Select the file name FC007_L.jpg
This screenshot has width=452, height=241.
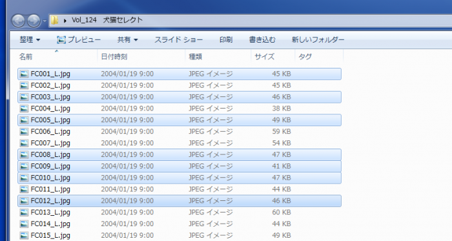(50, 143)
